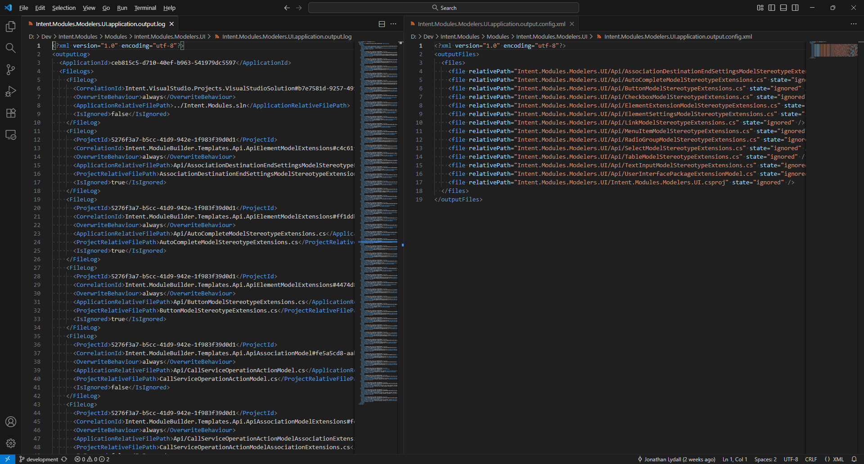The width and height of the screenshot is (864, 464).
Task: Open the Run menu
Action: coord(122,8)
